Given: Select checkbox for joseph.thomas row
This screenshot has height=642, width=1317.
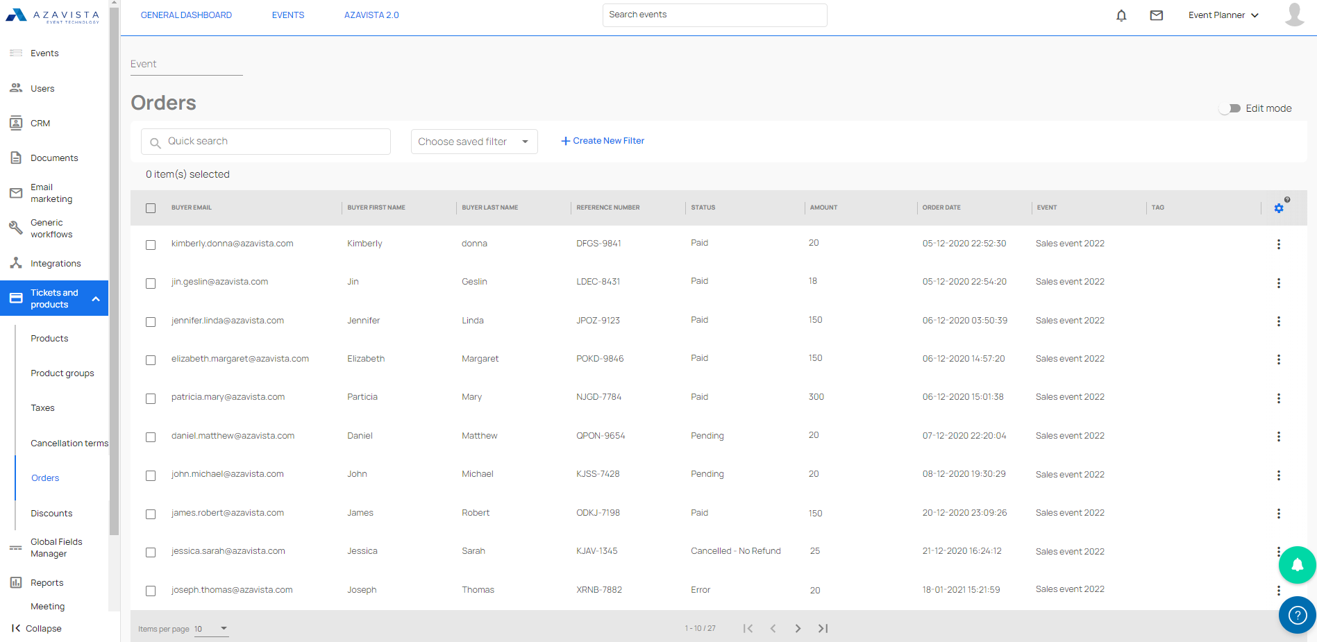Looking at the screenshot, I should 151,591.
